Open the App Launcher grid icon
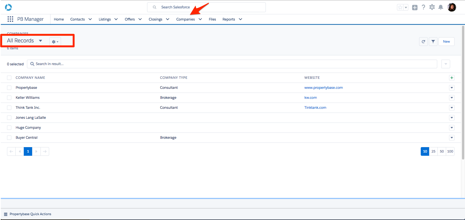The image size is (465, 220). pyautogui.click(x=10, y=19)
